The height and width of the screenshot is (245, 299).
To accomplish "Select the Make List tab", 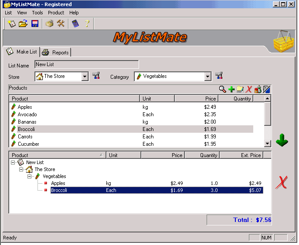I will pyautogui.click(x=21, y=52).
